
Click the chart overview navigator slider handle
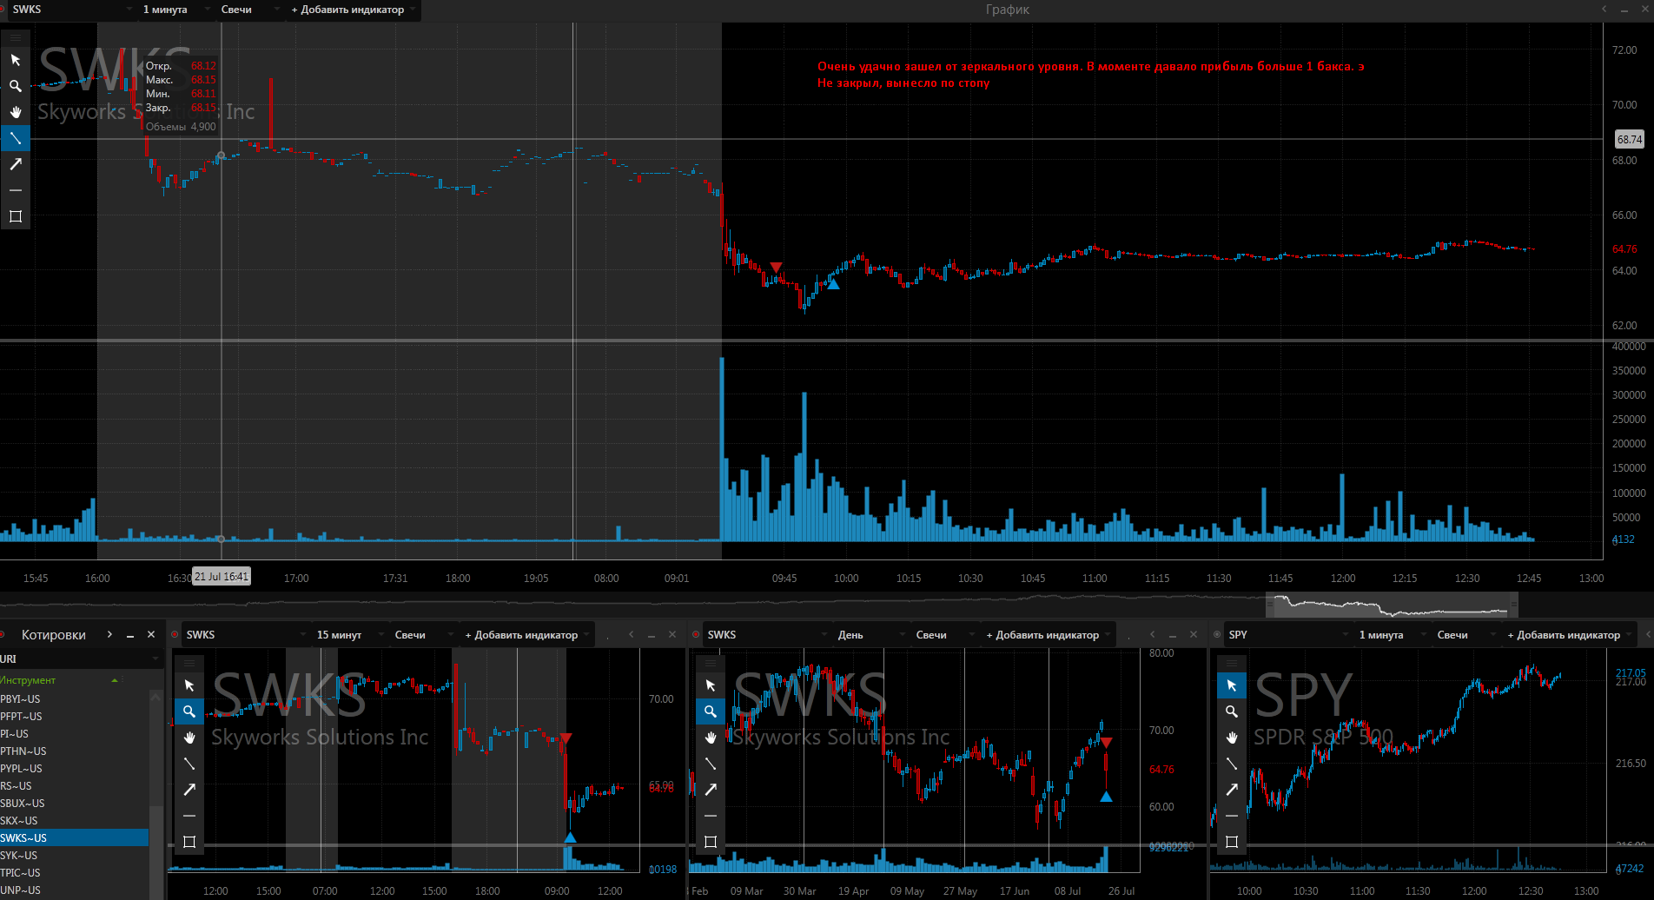(x=1392, y=606)
